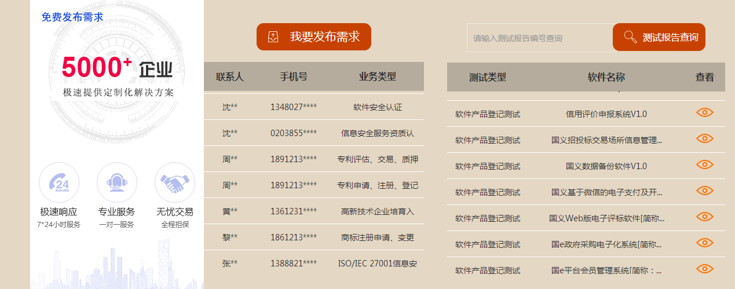Image resolution: width=735 pixels, height=289 pixels.
Task: View 国义基于微信的电子支付 report eye icon
Action: pyautogui.click(x=704, y=191)
